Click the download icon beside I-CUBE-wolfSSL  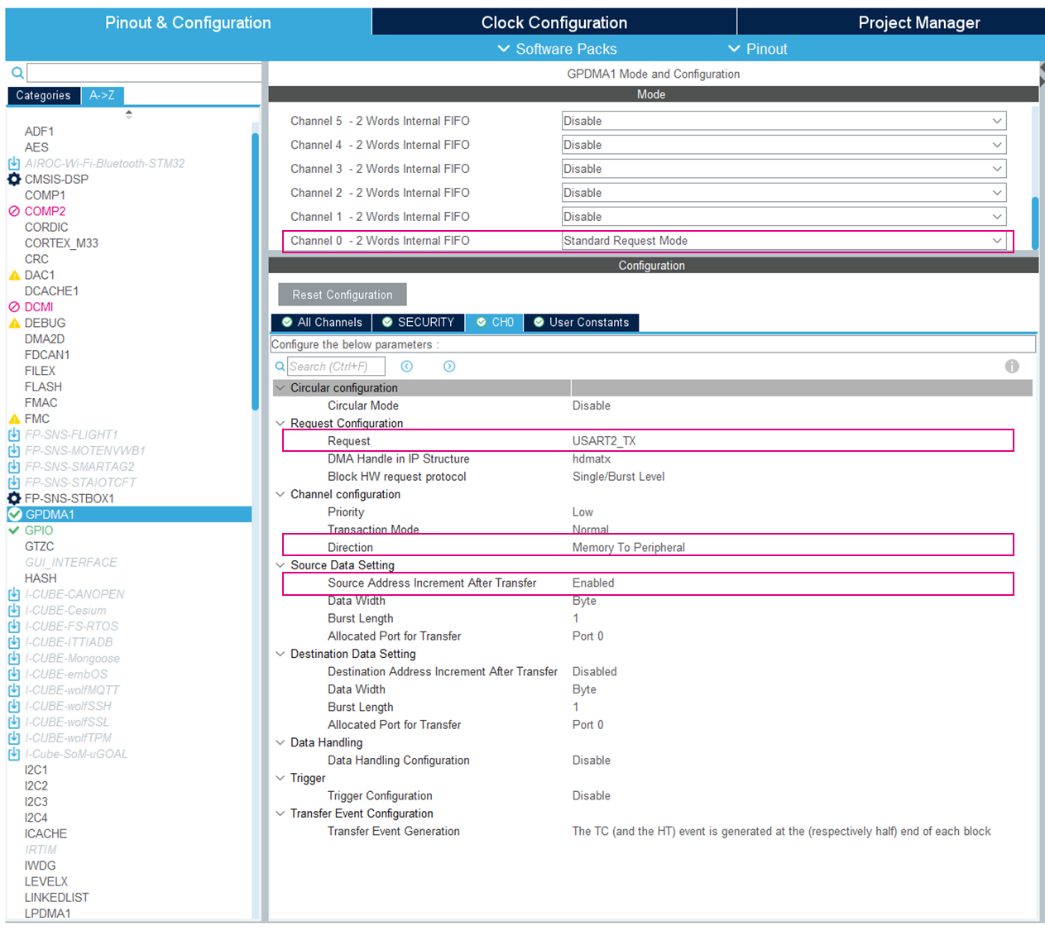pyautogui.click(x=14, y=722)
